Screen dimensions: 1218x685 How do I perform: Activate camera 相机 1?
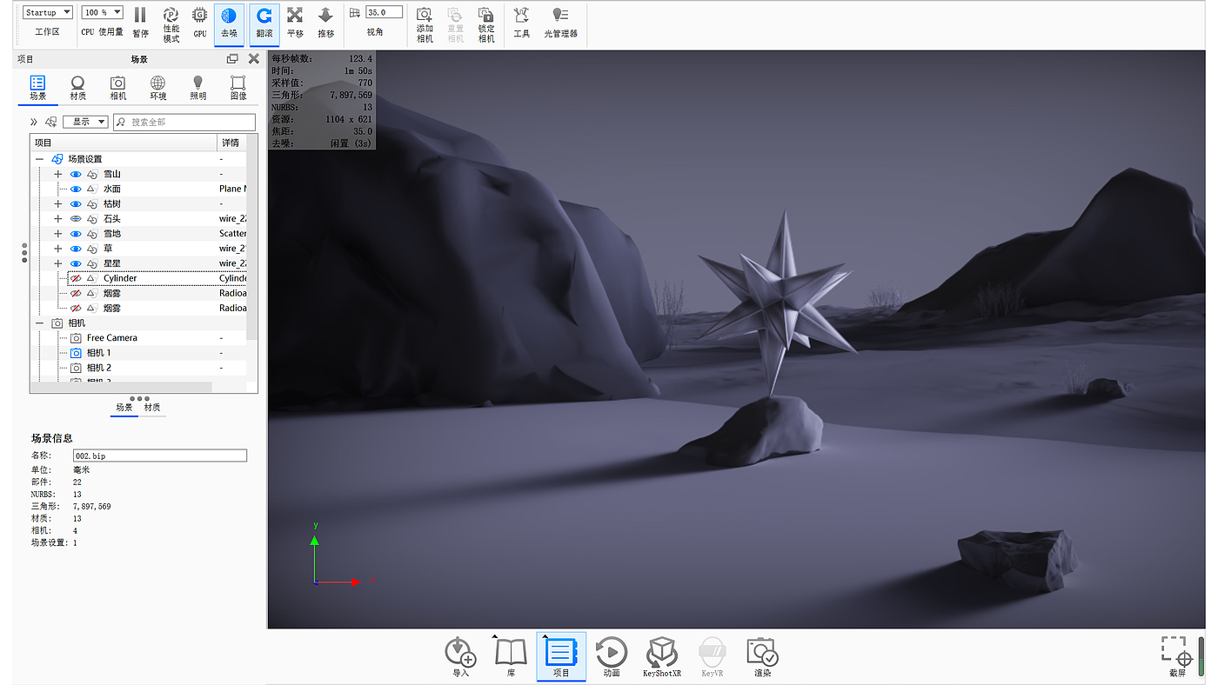click(x=99, y=353)
